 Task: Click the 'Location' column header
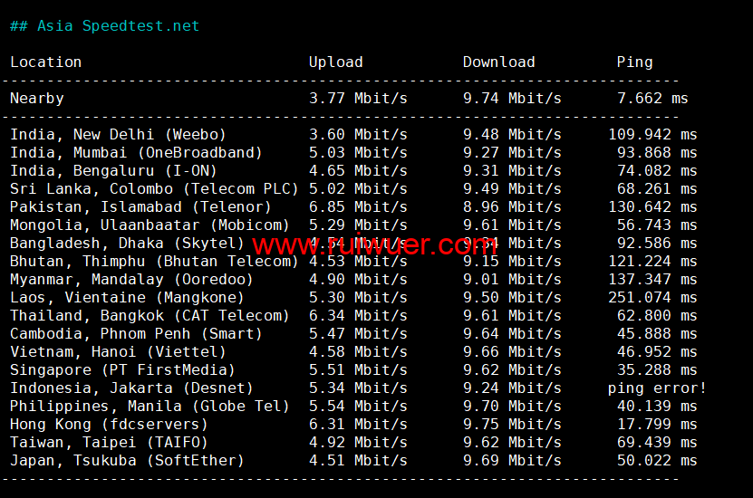pyautogui.click(x=45, y=62)
